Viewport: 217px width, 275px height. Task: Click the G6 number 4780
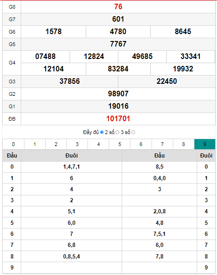118,32
